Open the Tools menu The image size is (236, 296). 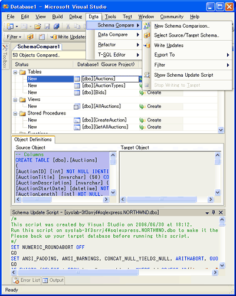(x=110, y=17)
